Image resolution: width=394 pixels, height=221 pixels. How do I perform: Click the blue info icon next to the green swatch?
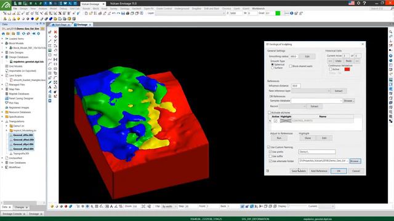coord(291,14)
